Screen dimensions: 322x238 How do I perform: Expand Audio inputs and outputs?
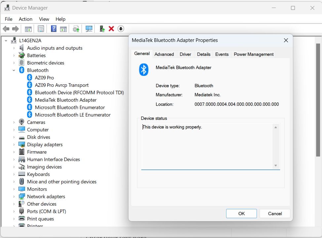(14, 48)
